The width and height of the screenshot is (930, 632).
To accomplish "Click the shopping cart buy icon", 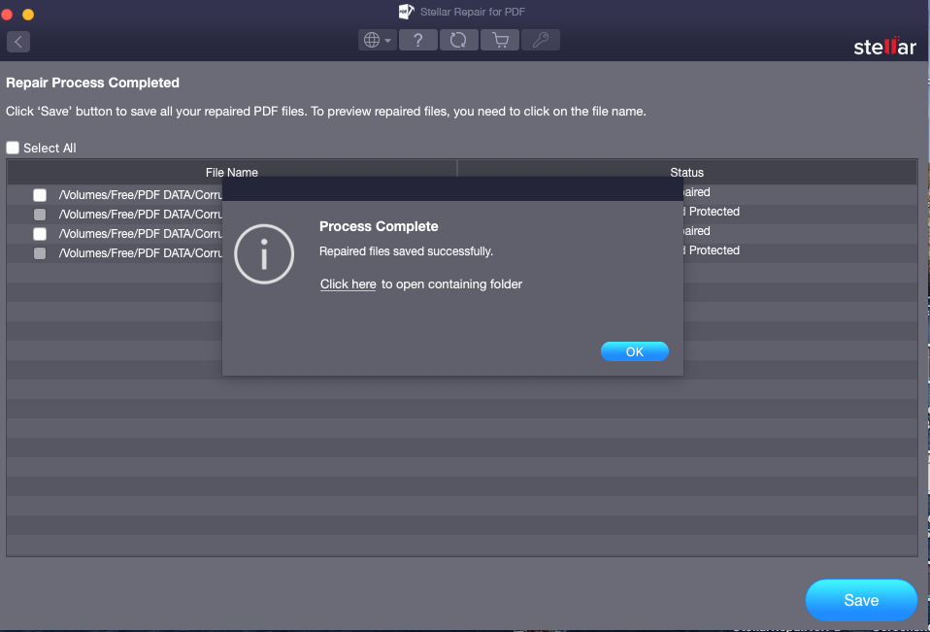I will pyautogui.click(x=500, y=40).
